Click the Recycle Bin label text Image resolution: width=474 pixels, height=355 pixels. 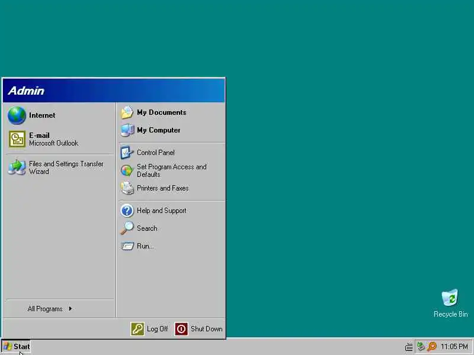click(x=450, y=314)
